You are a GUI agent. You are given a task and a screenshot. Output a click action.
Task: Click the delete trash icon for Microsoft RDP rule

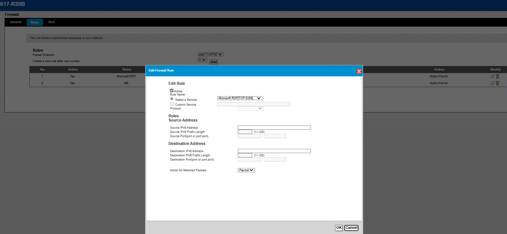(x=498, y=76)
